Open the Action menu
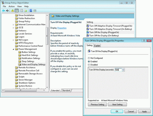 pos(12,6)
